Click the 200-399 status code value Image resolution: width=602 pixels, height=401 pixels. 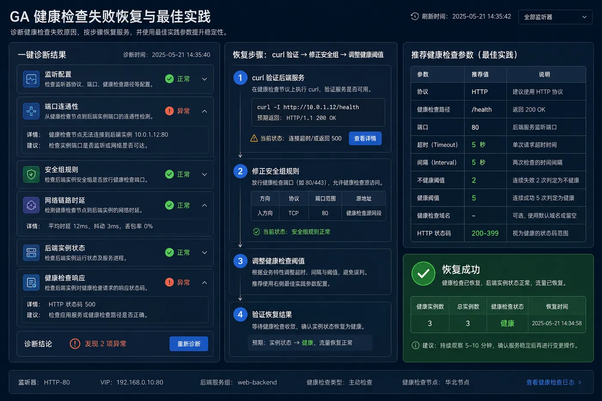tap(485, 233)
